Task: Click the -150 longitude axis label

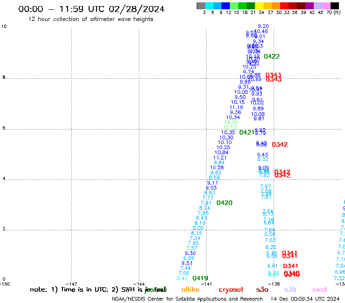Action: (x=5, y=284)
